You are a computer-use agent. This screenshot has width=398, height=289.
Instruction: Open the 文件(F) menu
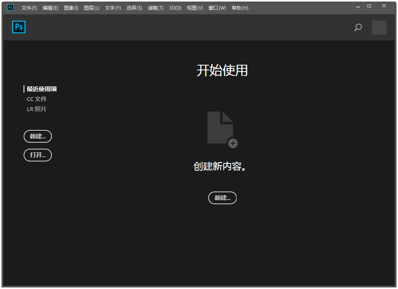click(x=29, y=8)
